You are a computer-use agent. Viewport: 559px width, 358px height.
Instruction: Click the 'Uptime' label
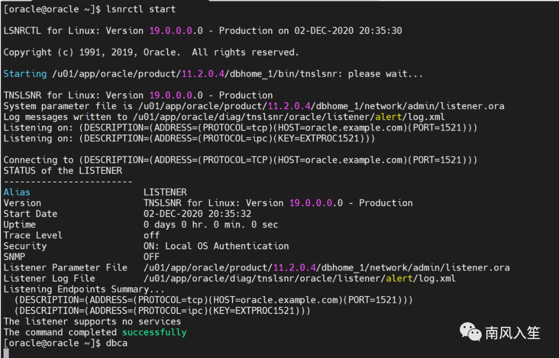(x=20, y=225)
